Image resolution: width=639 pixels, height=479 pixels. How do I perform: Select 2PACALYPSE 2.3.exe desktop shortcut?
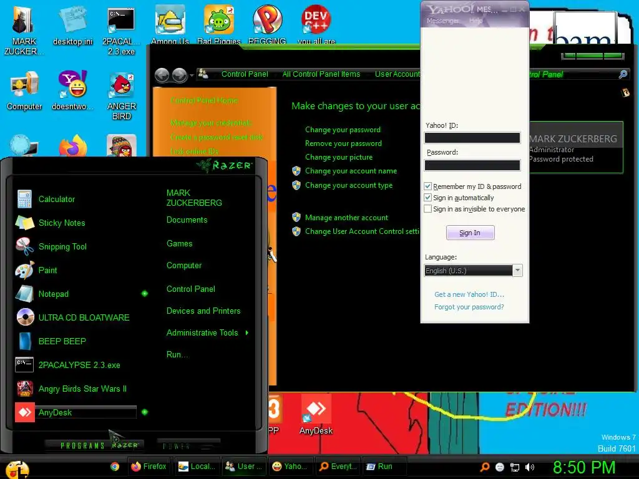pos(121,31)
